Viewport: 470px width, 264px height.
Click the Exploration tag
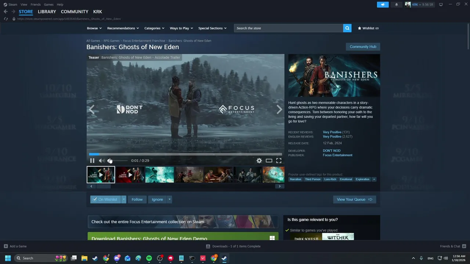tap(362, 179)
